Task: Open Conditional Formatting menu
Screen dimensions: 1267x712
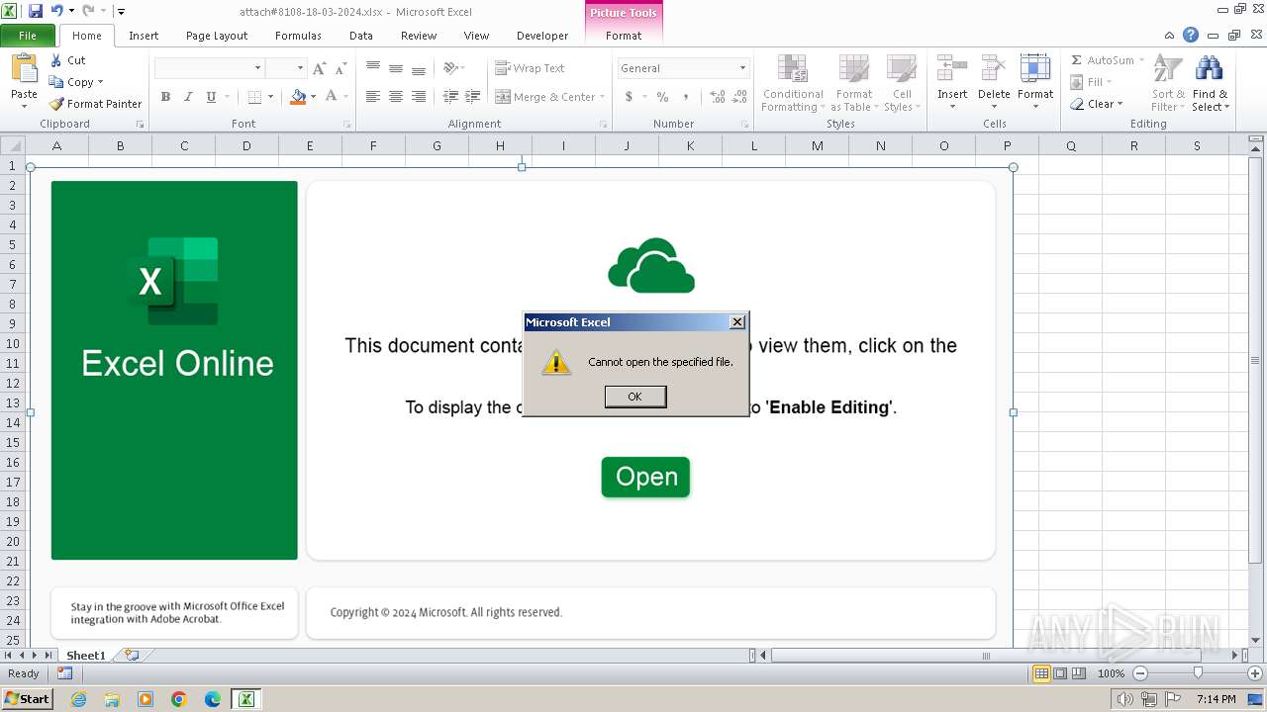Action: [x=792, y=84]
